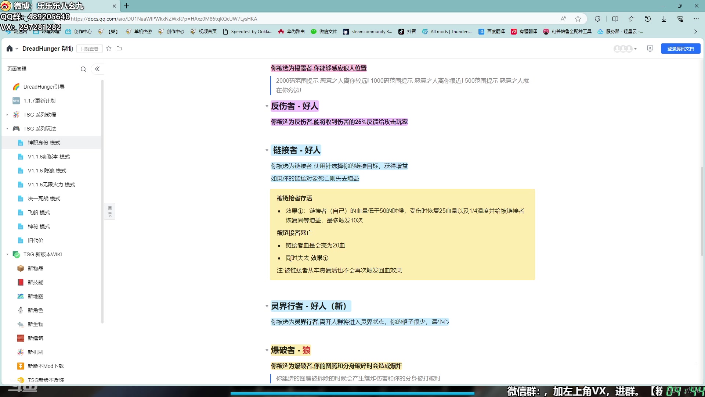
Task: Collapse the 灵界行者 - 好人 heading
Action: (x=267, y=306)
